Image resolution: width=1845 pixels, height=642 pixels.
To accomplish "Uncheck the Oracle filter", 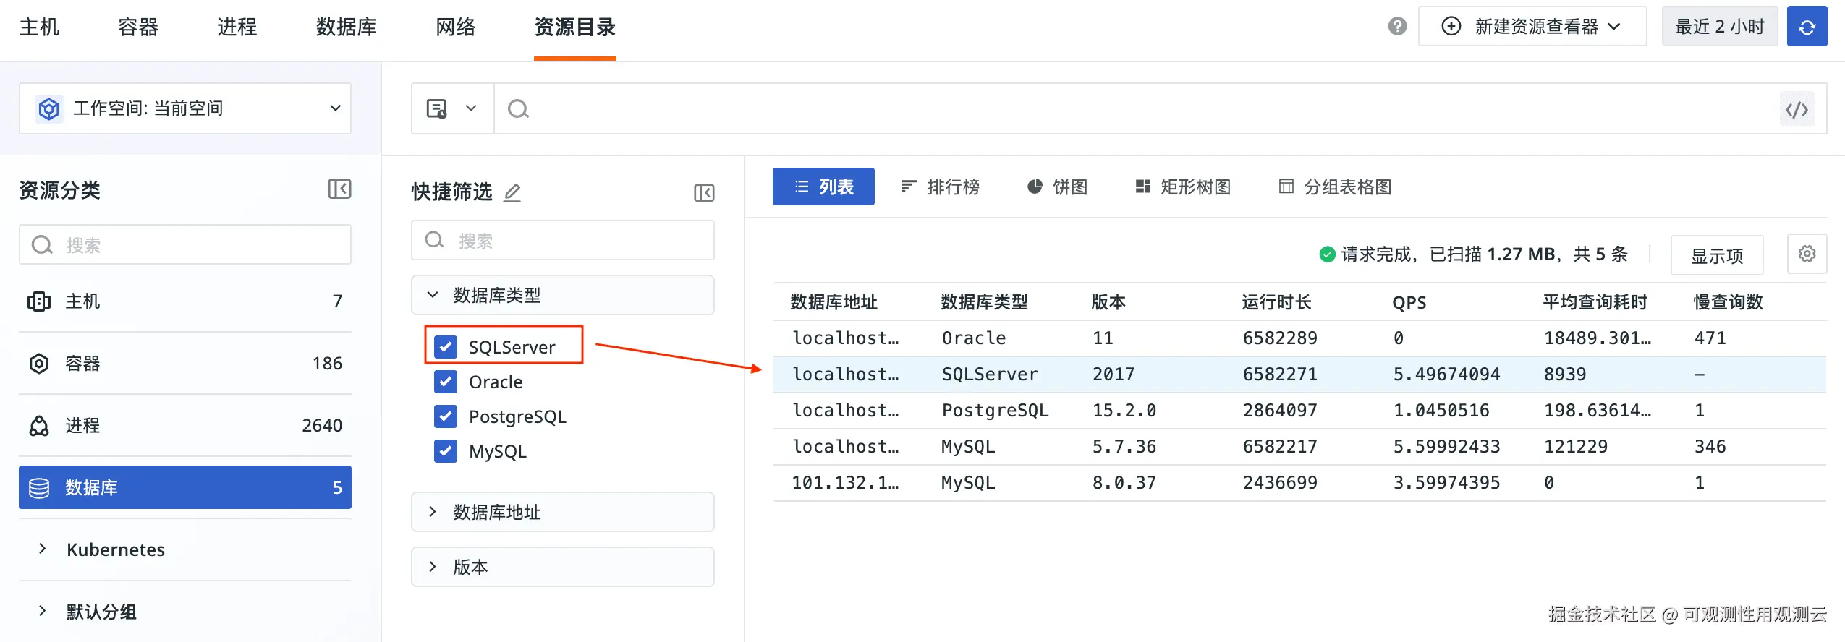I will click(x=446, y=382).
